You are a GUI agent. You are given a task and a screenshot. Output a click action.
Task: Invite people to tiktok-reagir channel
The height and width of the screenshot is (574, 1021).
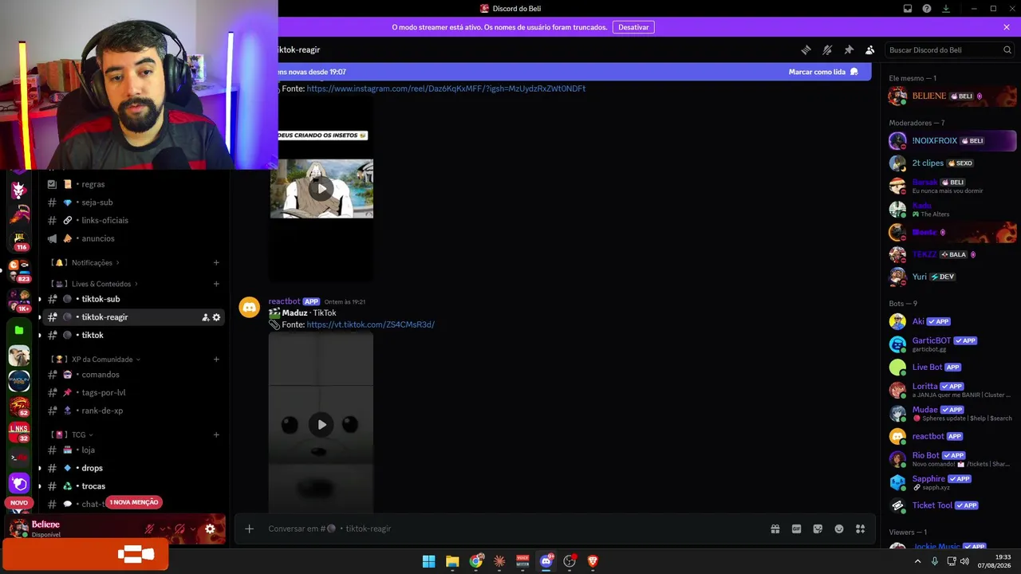coord(205,317)
